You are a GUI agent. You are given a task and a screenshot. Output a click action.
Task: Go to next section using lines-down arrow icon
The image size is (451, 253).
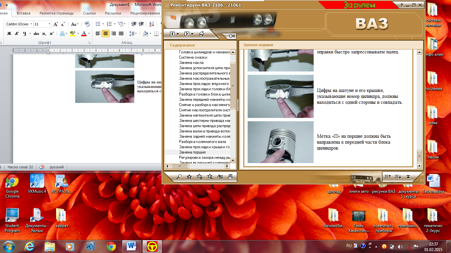(398, 177)
